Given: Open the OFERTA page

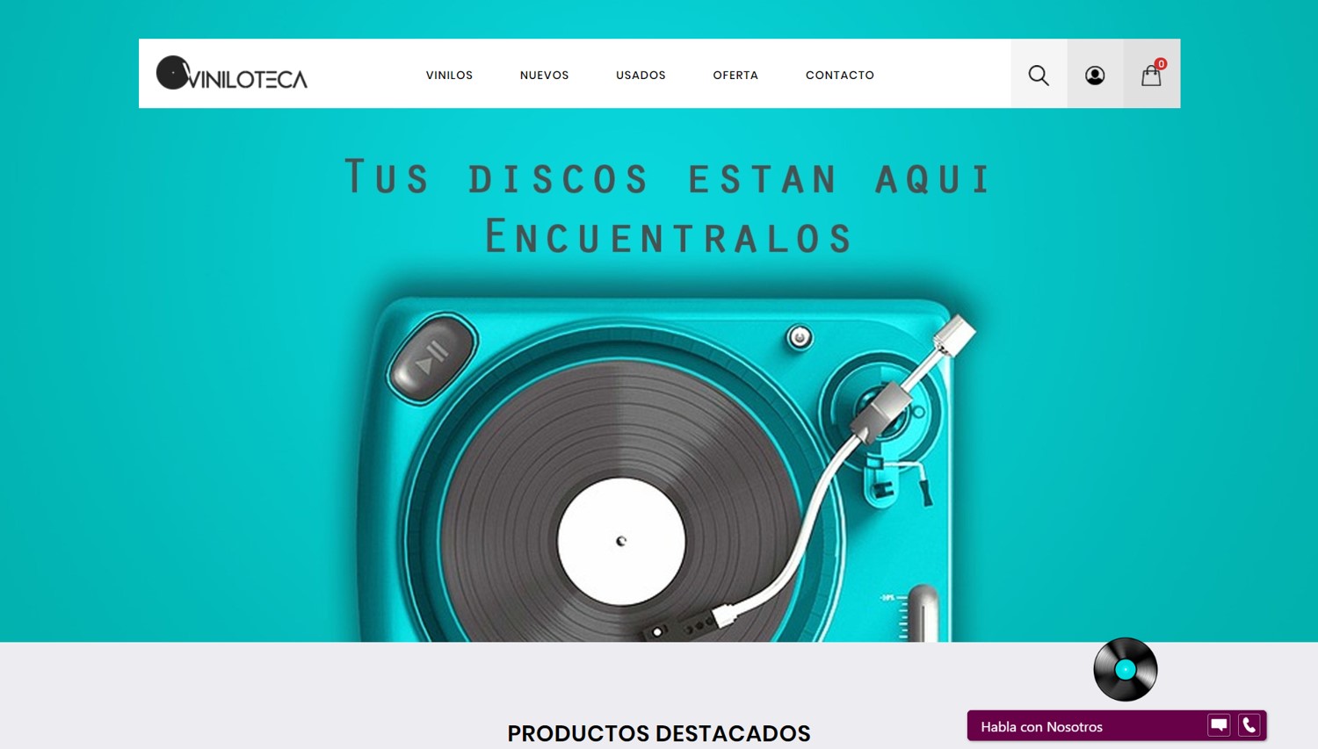Looking at the screenshot, I should pos(735,75).
